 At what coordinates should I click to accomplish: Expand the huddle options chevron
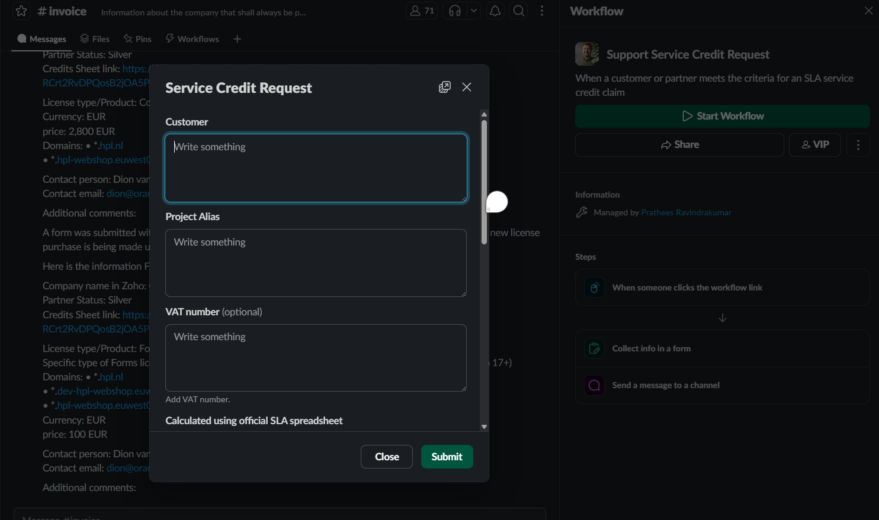[473, 11]
